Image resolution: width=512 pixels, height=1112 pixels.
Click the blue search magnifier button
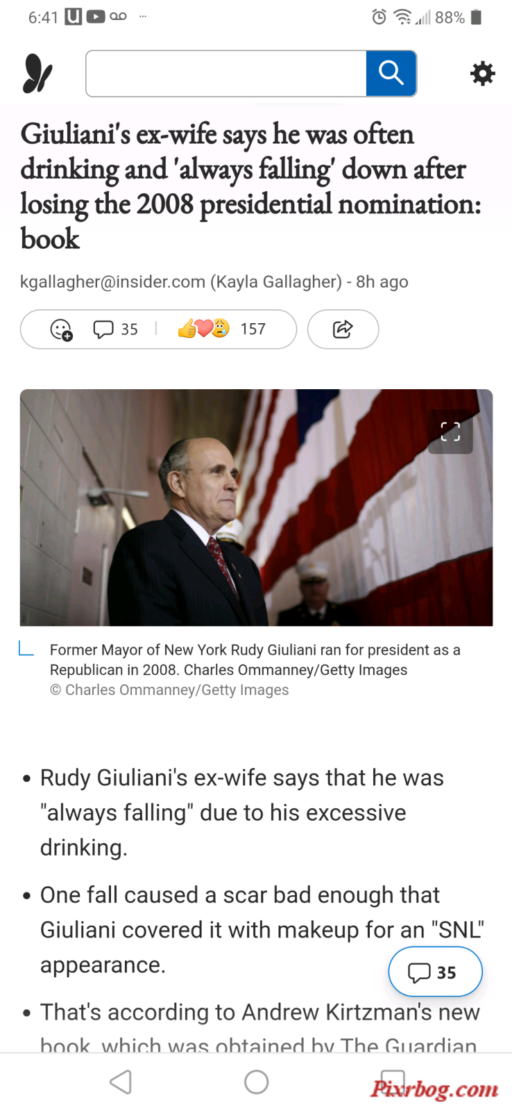[391, 73]
